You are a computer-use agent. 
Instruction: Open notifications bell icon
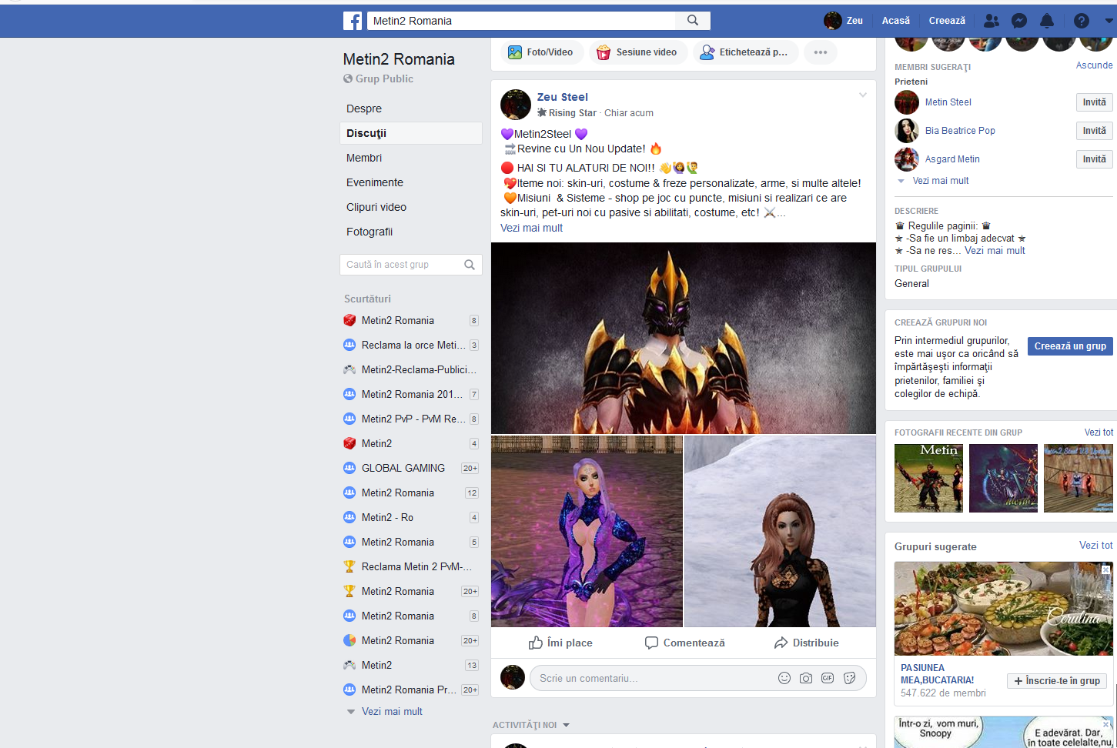coord(1047,21)
